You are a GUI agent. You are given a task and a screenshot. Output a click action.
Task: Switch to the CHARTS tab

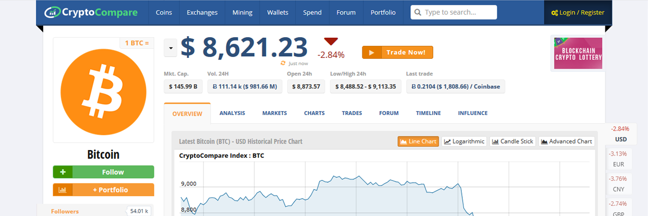coord(314,113)
